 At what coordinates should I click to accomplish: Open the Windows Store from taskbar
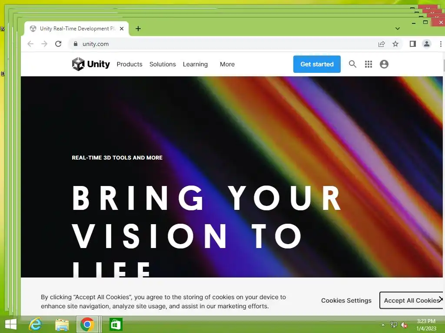pos(116,324)
